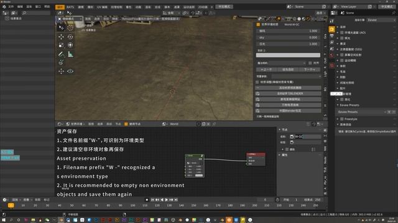Open the Tool settings properties tab
This screenshot has width=398, height=223.
331,21
